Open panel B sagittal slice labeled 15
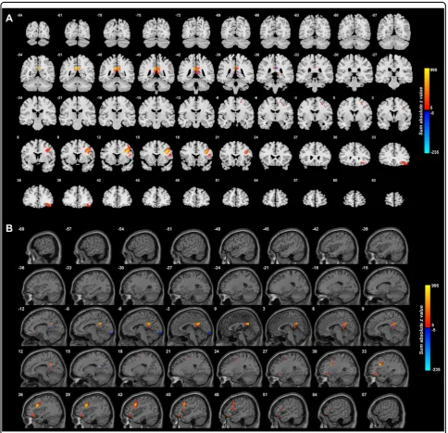Viewport: 448px width, 433px height. click(x=92, y=369)
